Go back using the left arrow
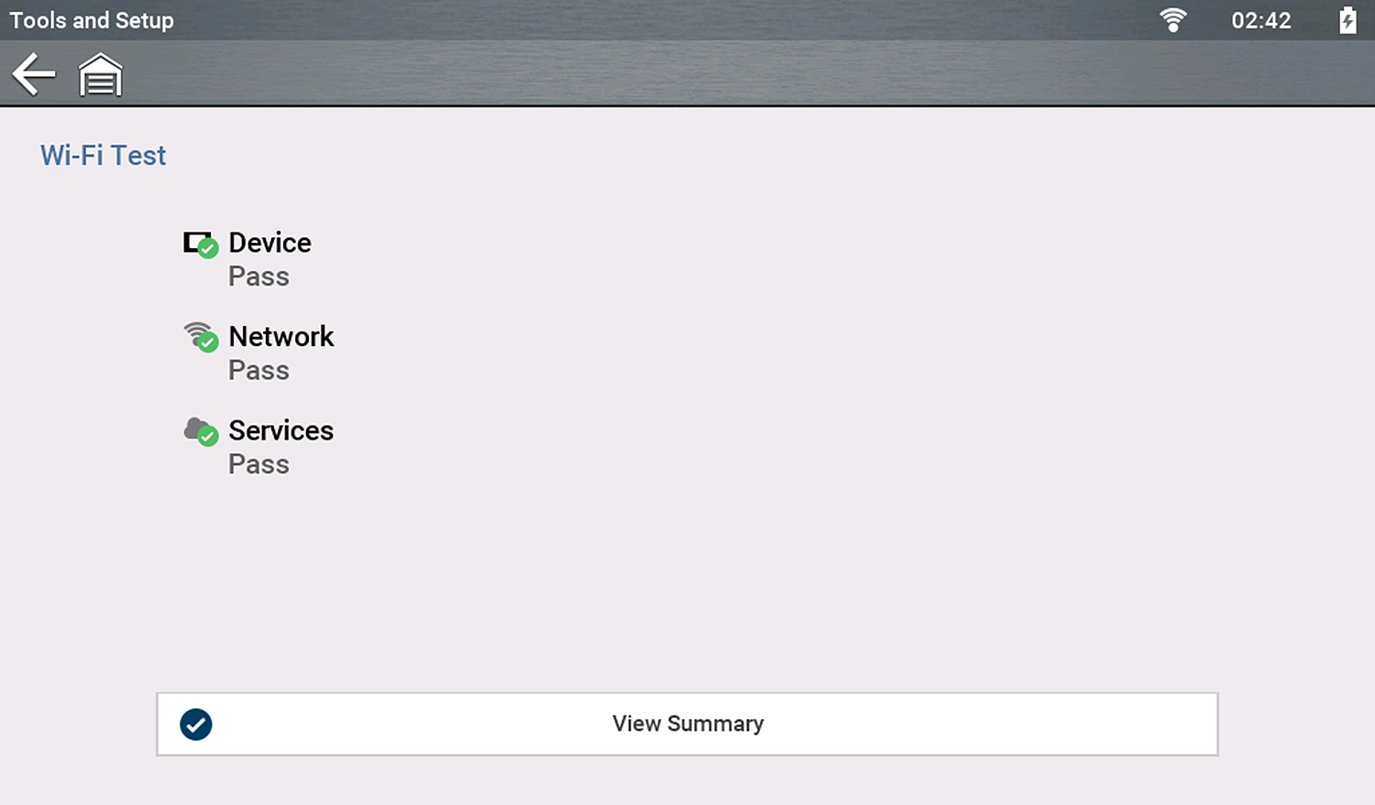The height and width of the screenshot is (805, 1375). (34, 74)
